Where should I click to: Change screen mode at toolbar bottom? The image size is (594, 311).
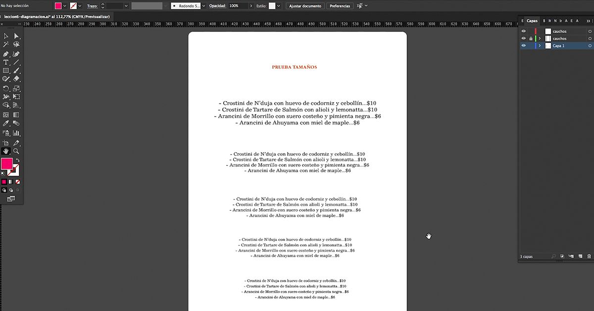point(11,198)
